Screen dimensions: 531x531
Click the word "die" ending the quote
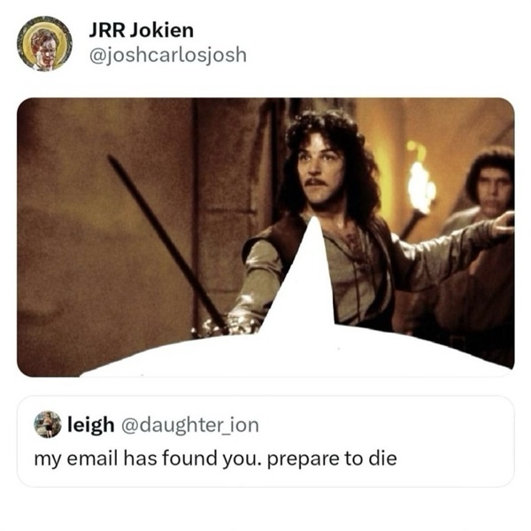[x=382, y=458]
